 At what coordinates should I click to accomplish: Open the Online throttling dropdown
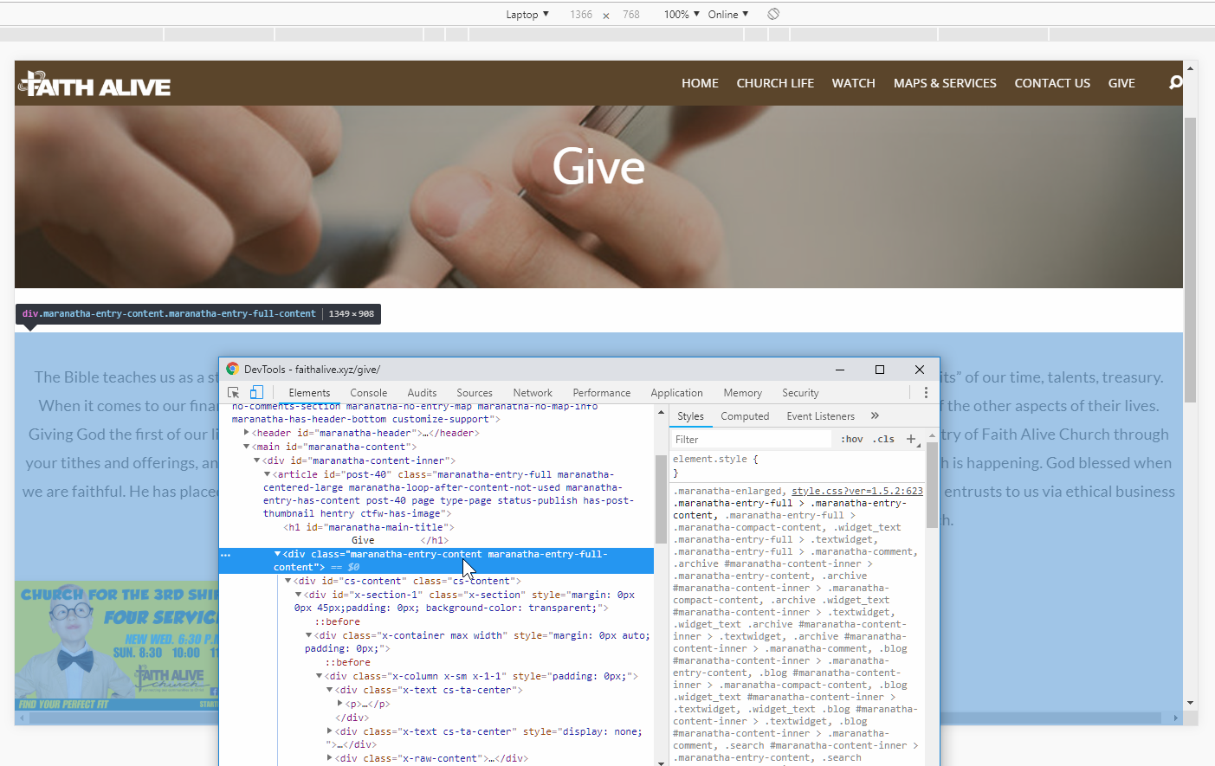pos(728,14)
